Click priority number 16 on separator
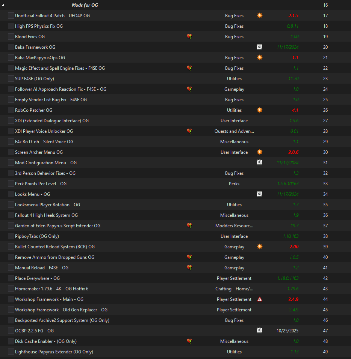The image size is (351, 359). coord(325,5)
